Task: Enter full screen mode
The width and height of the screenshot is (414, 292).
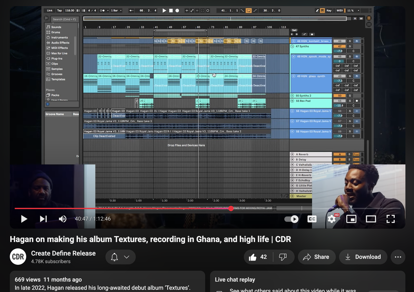Action: pyautogui.click(x=391, y=219)
